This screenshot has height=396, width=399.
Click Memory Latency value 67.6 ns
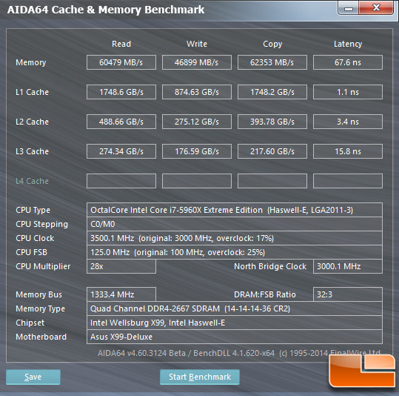coord(348,62)
